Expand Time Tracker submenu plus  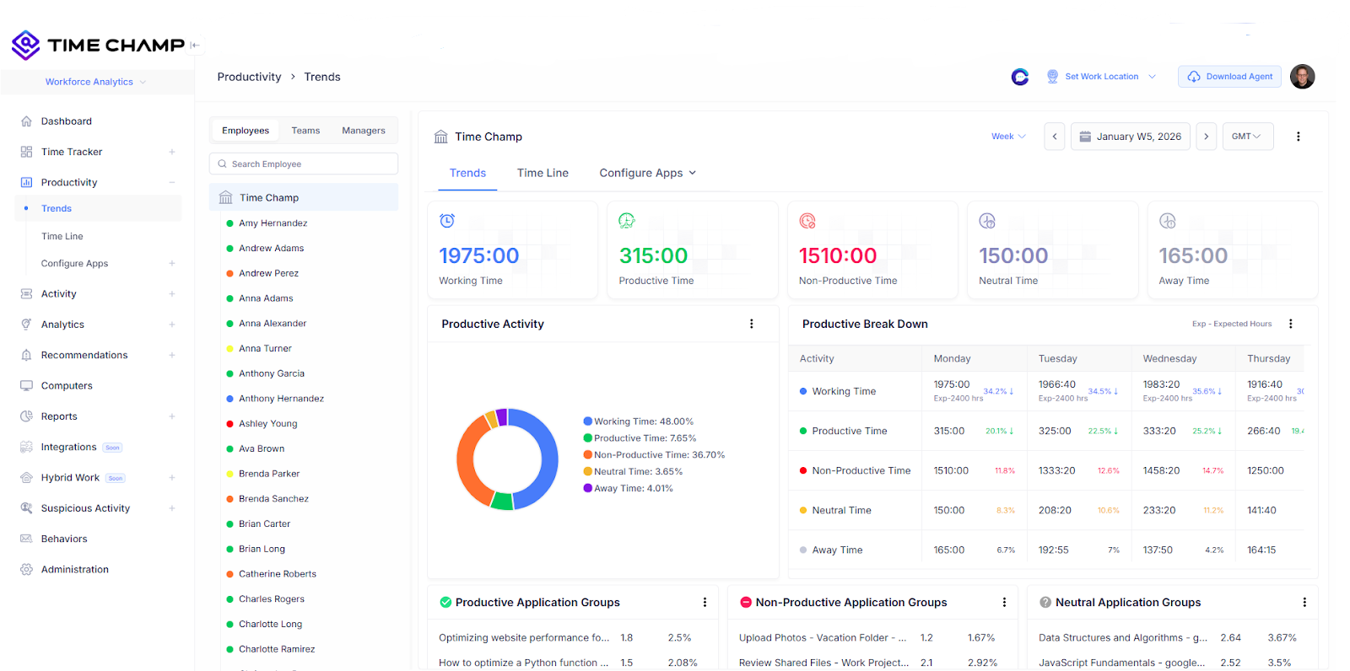pyautogui.click(x=172, y=152)
